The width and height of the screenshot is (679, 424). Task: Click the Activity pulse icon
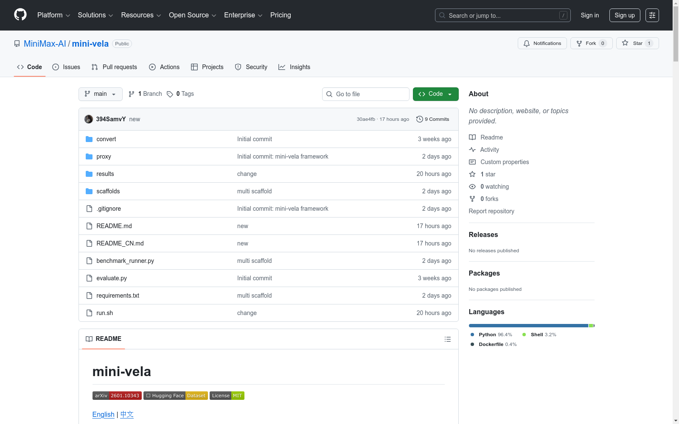coord(472,150)
